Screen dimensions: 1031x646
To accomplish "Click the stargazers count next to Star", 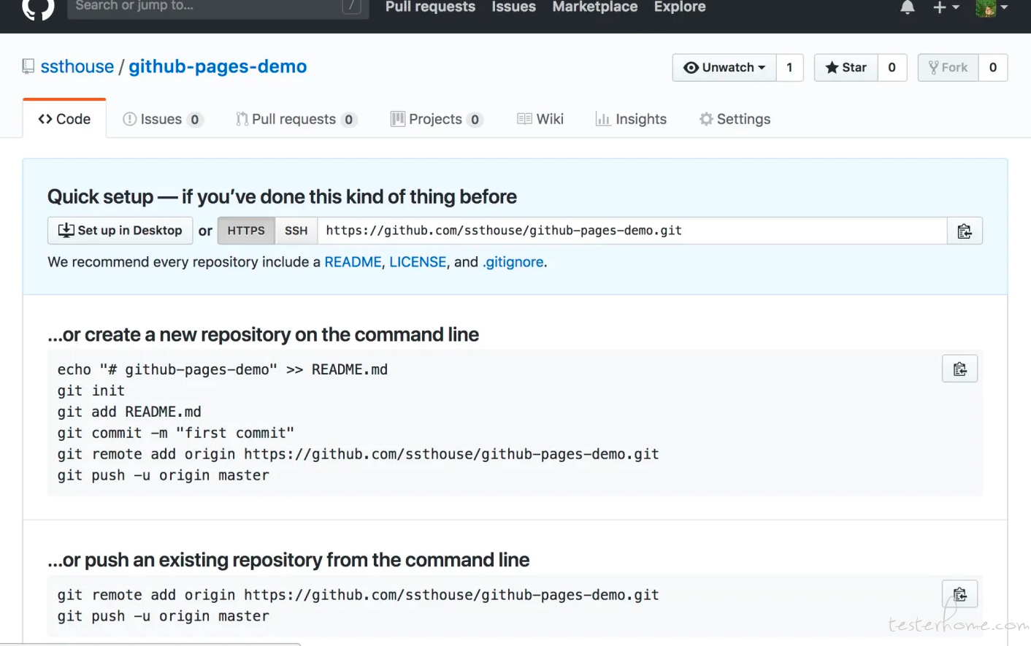I will coord(892,68).
